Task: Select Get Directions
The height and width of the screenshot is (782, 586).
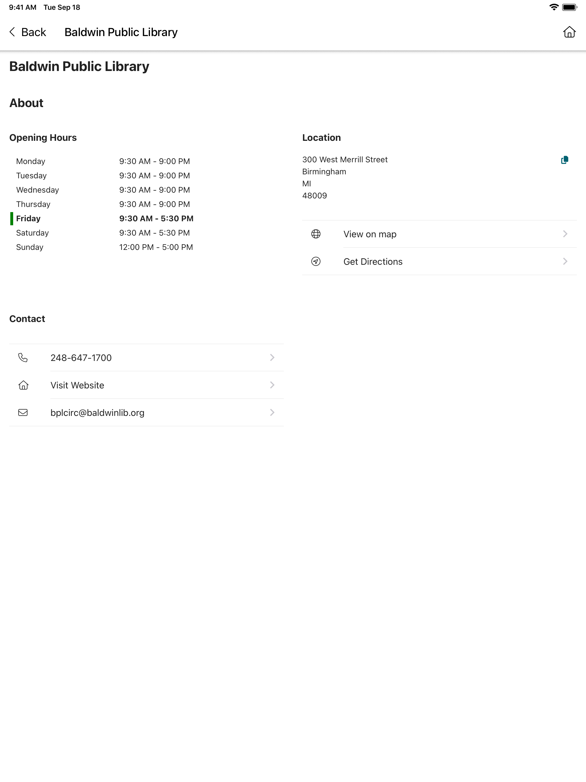Action: click(x=439, y=262)
